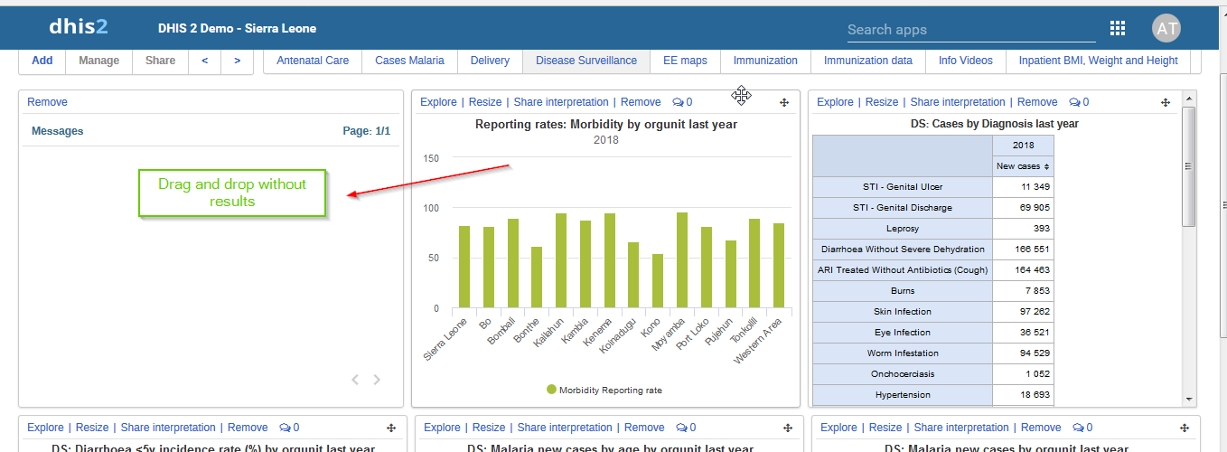Viewport: 1227px width, 452px height.
Task: Go to previous messages page arrow
Action: pyautogui.click(x=355, y=380)
